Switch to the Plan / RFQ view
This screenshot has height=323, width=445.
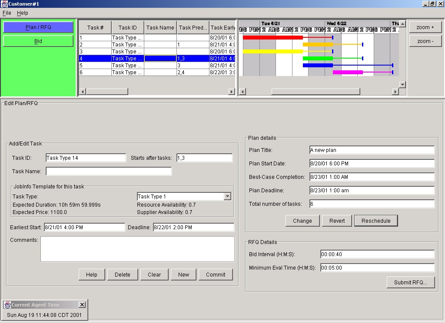(38, 27)
